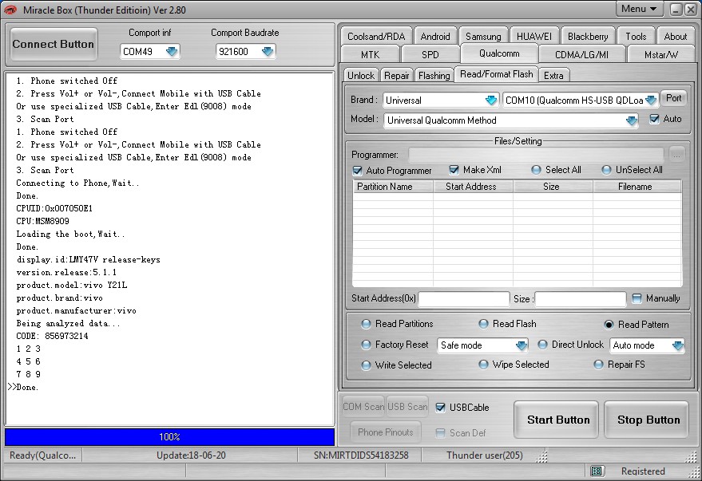Open the Unlock sub-tab
702x481 pixels.
361,75
